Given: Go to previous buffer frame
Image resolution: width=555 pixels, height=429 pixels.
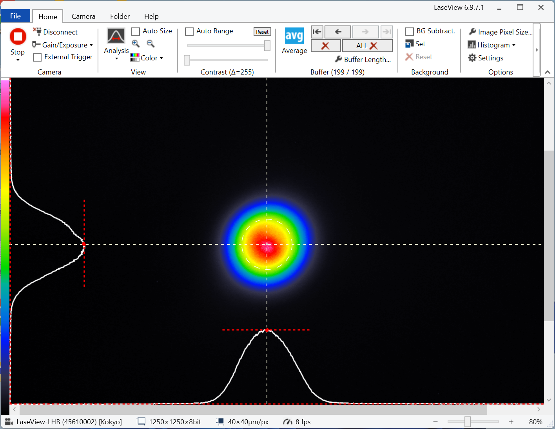Looking at the screenshot, I should [338, 32].
